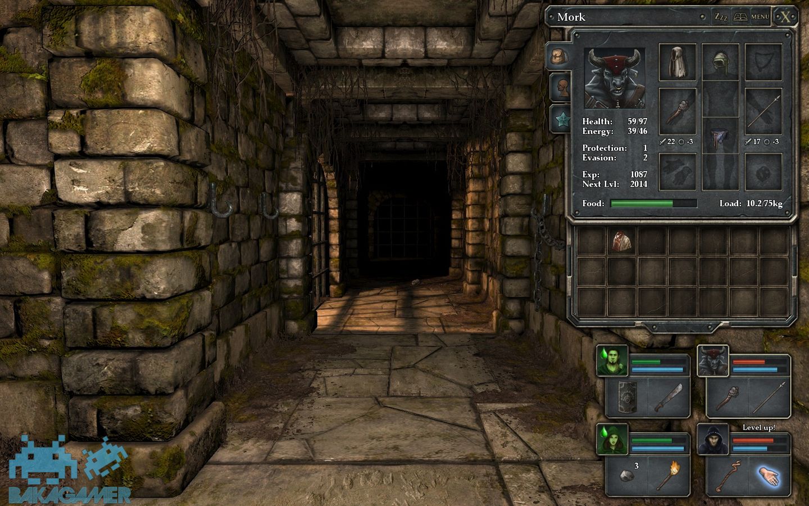Click the nearer wall hook on the left wall

221,200
